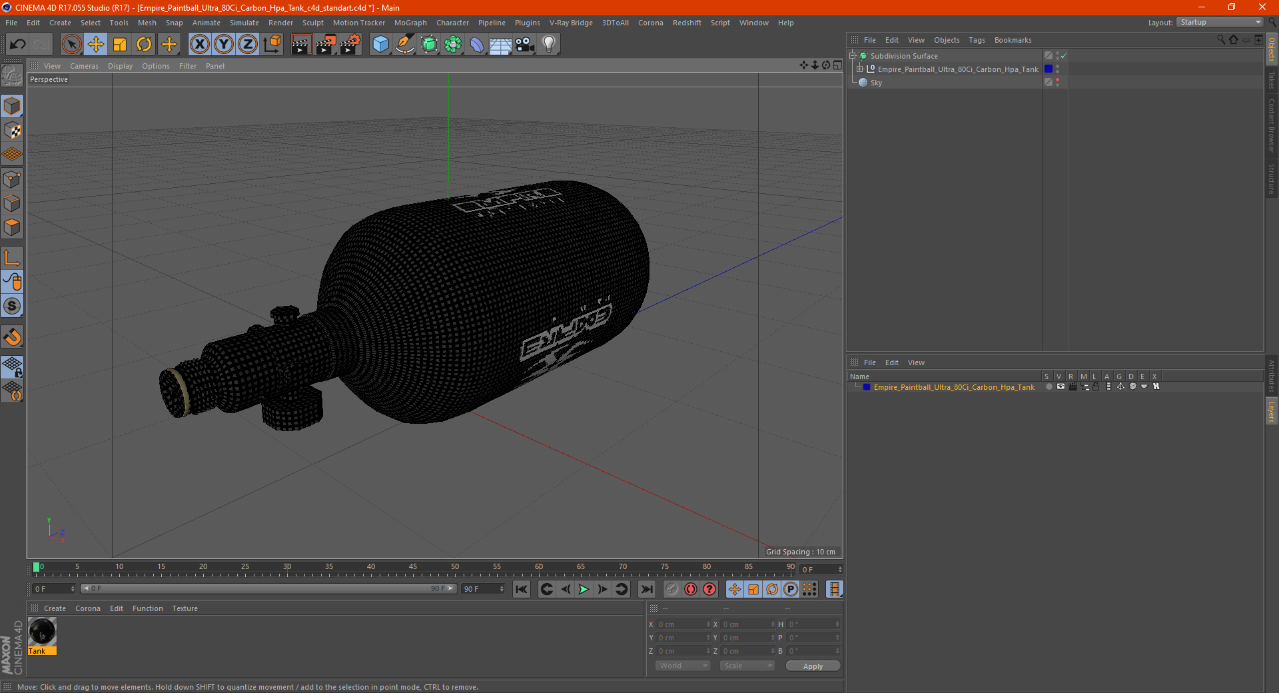
Task: Click the Enable Axis icon
Action: click(12, 258)
